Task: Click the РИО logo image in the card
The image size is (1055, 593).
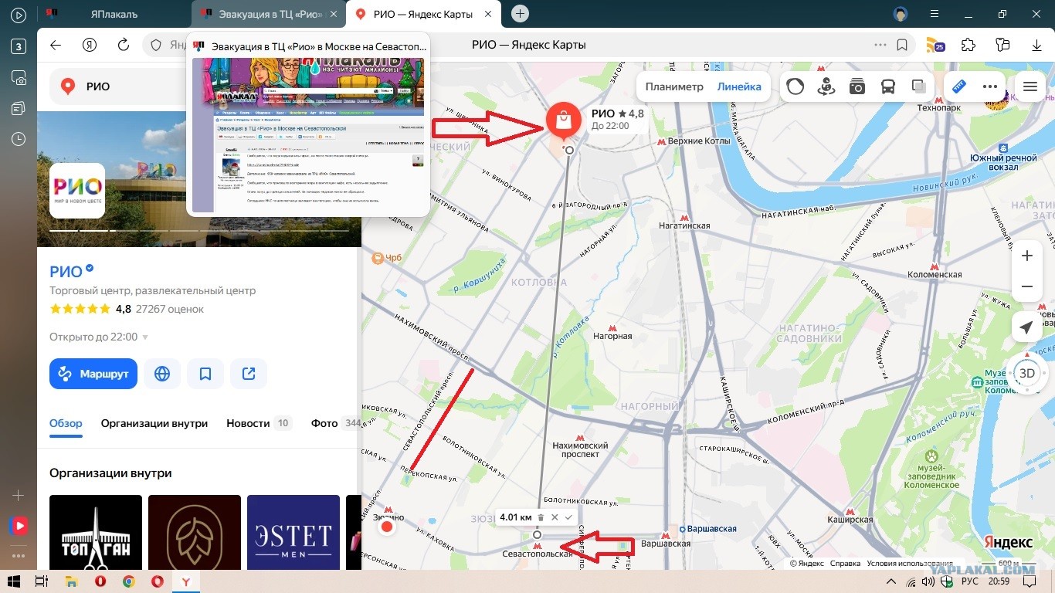Action: [x=77, y=190]
